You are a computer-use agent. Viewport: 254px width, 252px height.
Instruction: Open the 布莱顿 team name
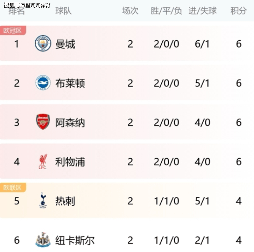click(70, 83)
